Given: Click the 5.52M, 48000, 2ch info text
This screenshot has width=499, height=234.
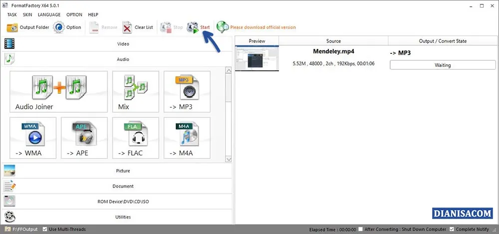Looking at the screenshot, I should (x=333, y=64).
